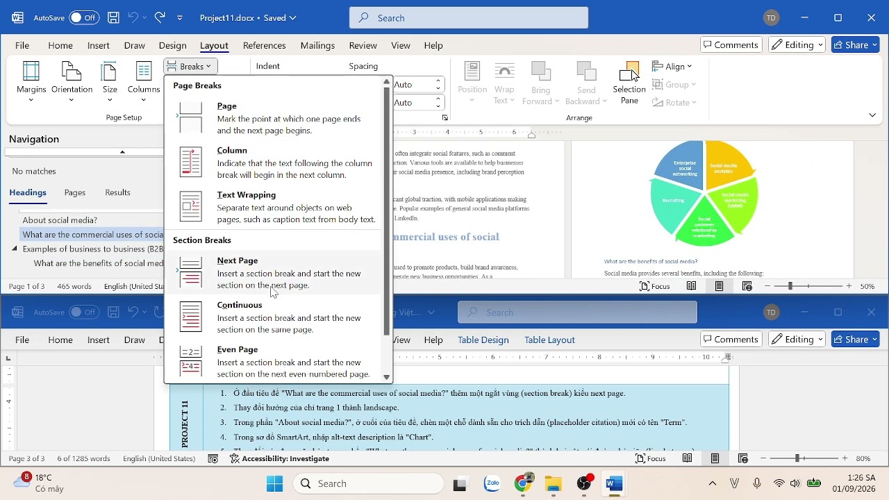889x500 pixels.
Task: Open the Size page tool
Action: (x=110, y=82)
